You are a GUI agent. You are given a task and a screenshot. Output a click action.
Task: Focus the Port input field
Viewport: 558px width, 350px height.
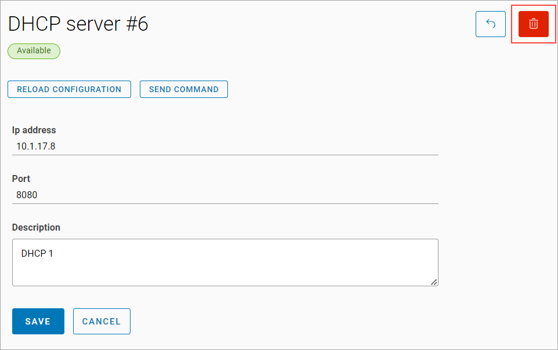coord(225,195)
